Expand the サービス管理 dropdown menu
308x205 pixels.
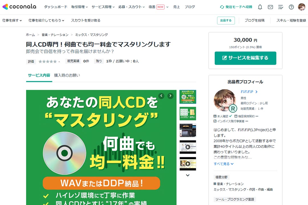[x=103, y=7]
